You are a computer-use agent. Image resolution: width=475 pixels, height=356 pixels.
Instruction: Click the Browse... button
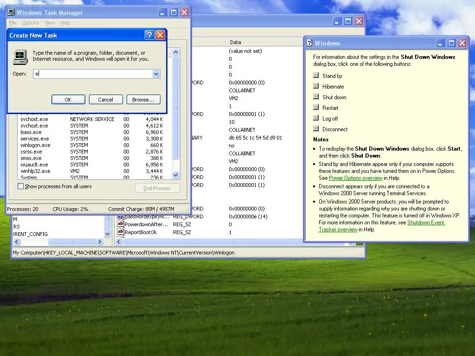click(143, 100)
